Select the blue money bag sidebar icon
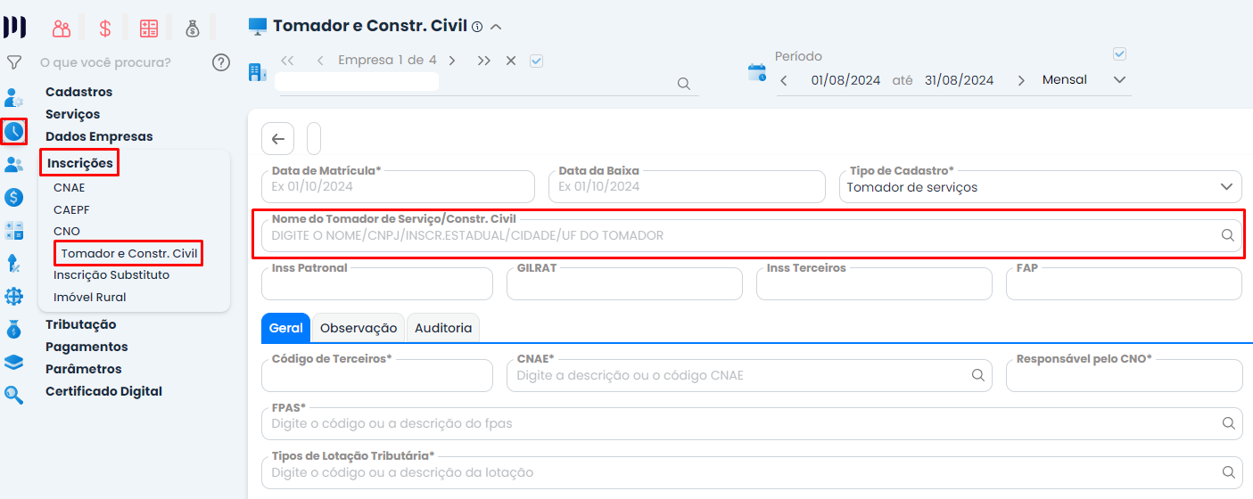1253x499 pixels. [x=14, y=330]
